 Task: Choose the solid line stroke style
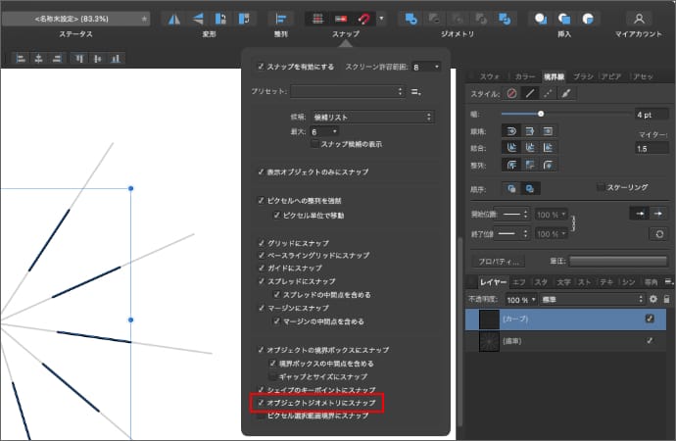click(529, 93)
